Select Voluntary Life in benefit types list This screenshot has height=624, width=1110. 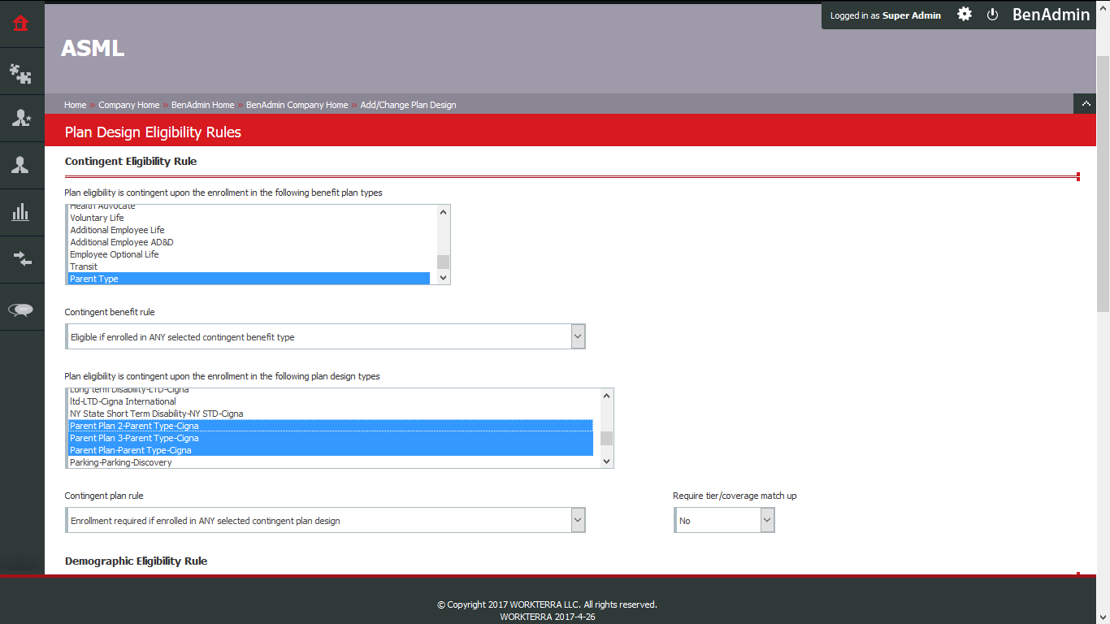tap(98, 218)
